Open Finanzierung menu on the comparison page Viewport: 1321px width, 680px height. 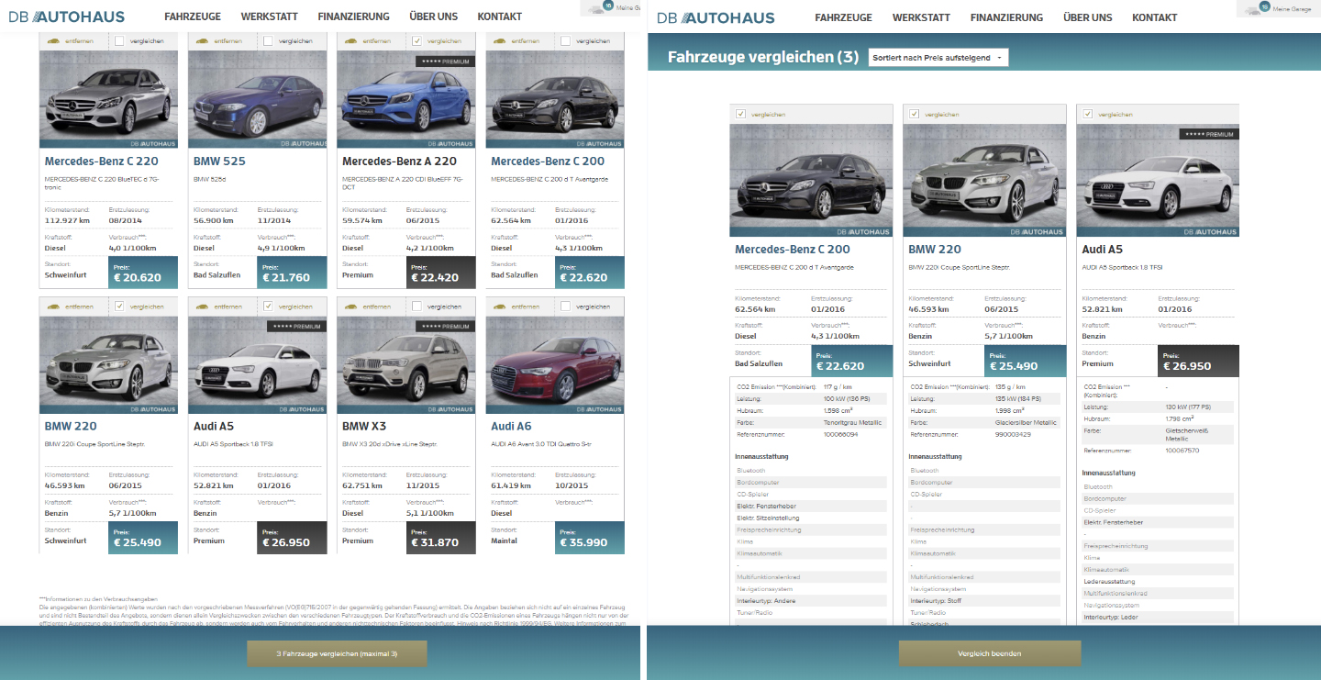[1006, 17]
